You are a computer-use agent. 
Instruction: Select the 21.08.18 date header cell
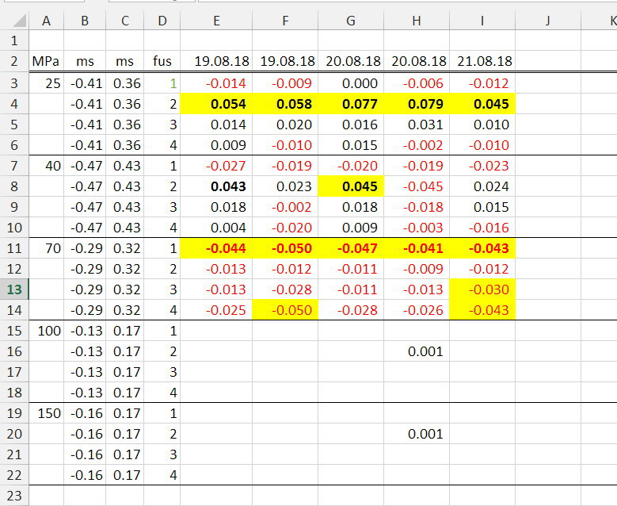[482, 61]
